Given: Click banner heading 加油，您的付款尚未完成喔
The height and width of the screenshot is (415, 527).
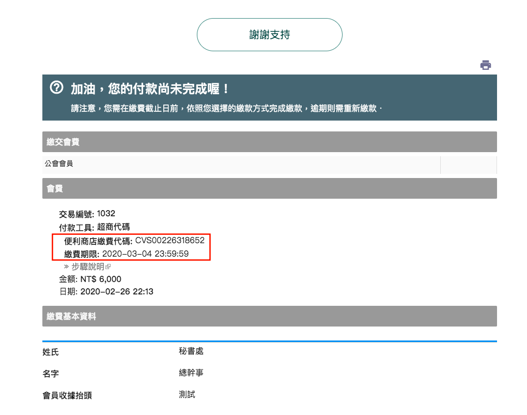Looking at the screenshot, I should click(x=149, y=89).
